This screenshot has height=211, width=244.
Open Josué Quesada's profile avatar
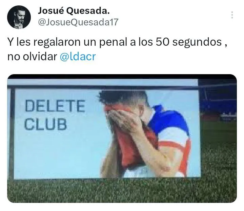coord(19,17)
